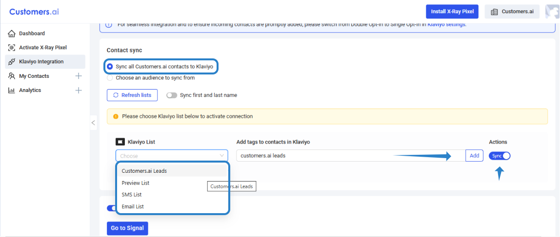Click the Refresh lists button
This screenshot has width=560, height=237.
click(x=132, y=95)
